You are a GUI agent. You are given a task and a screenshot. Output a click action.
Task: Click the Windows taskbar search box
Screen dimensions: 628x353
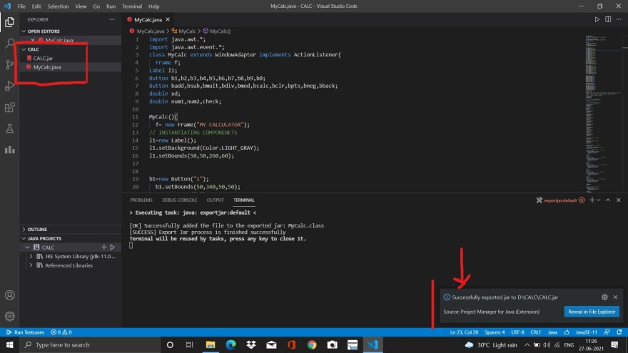tap(90, 344)
